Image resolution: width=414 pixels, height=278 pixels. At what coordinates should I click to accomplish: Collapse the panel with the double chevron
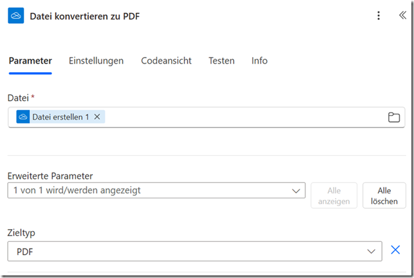pos(402,16)
